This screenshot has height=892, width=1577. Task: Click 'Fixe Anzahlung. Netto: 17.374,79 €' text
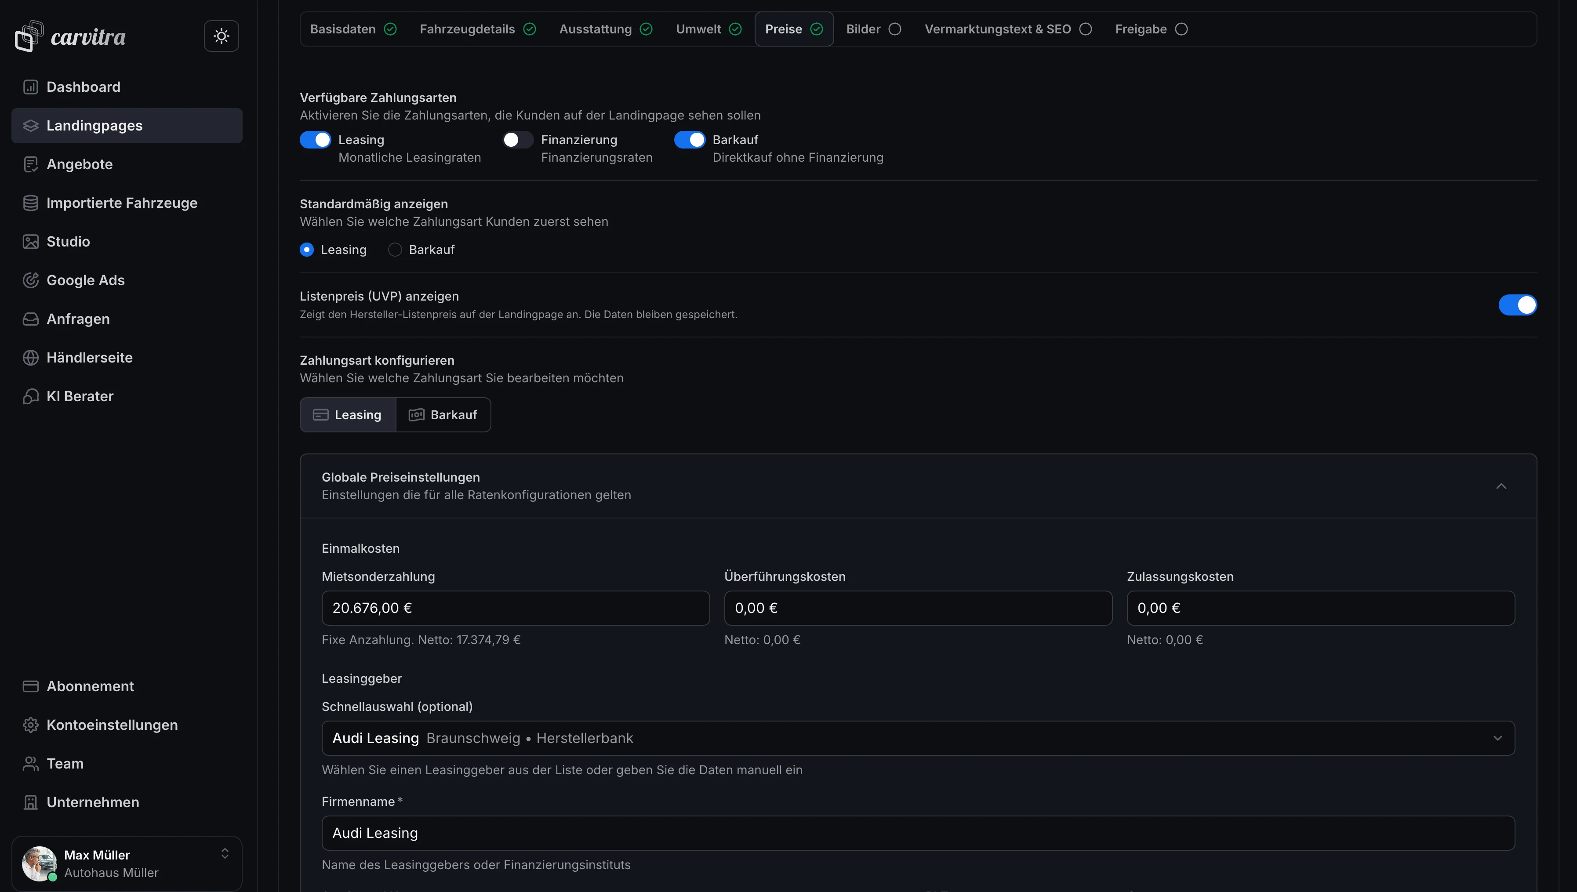pos(421,640)
